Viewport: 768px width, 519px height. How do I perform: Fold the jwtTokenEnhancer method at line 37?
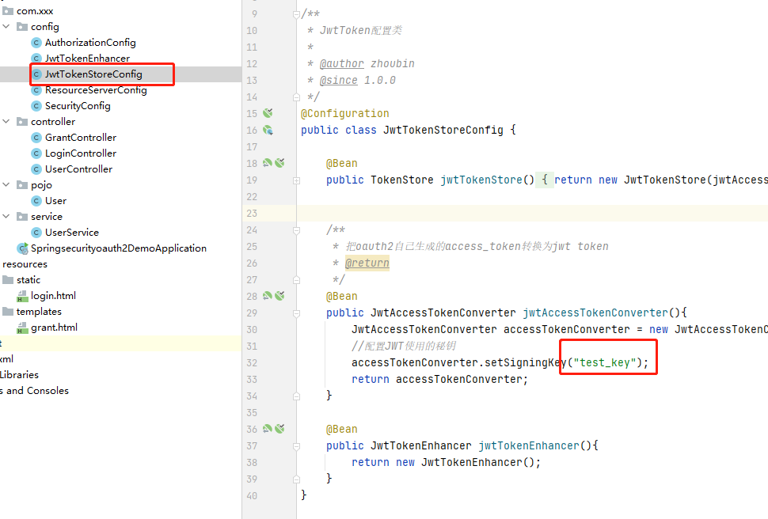point(296,446)
